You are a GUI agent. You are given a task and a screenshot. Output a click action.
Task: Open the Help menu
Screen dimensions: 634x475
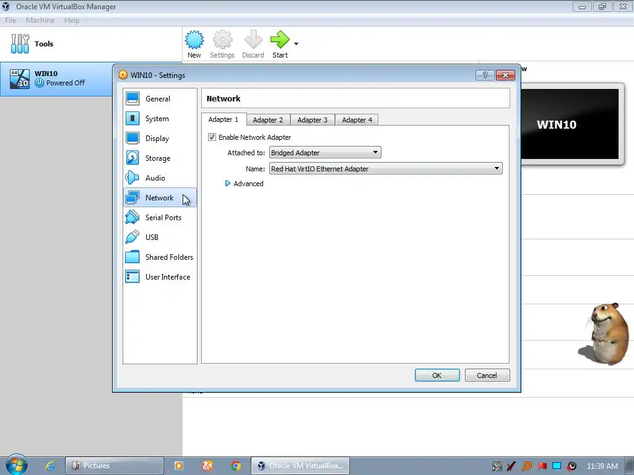tap(72, 20)
